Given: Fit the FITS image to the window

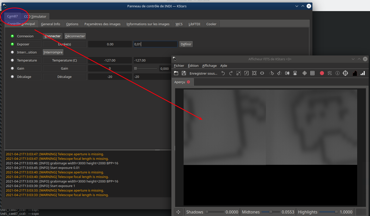Looking at the screenshot, I should [x=262, y=73].
